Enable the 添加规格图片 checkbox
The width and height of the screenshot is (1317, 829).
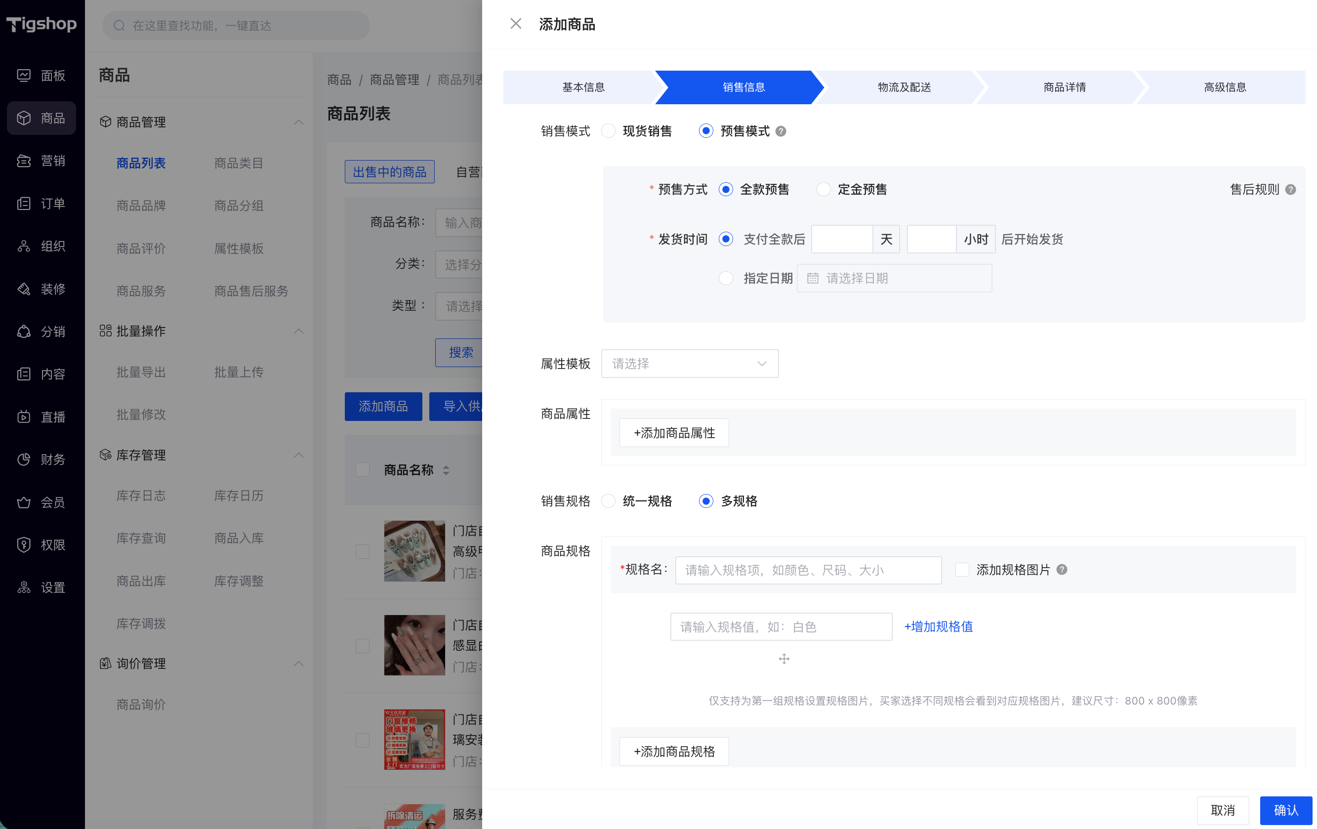coord(962,570)
